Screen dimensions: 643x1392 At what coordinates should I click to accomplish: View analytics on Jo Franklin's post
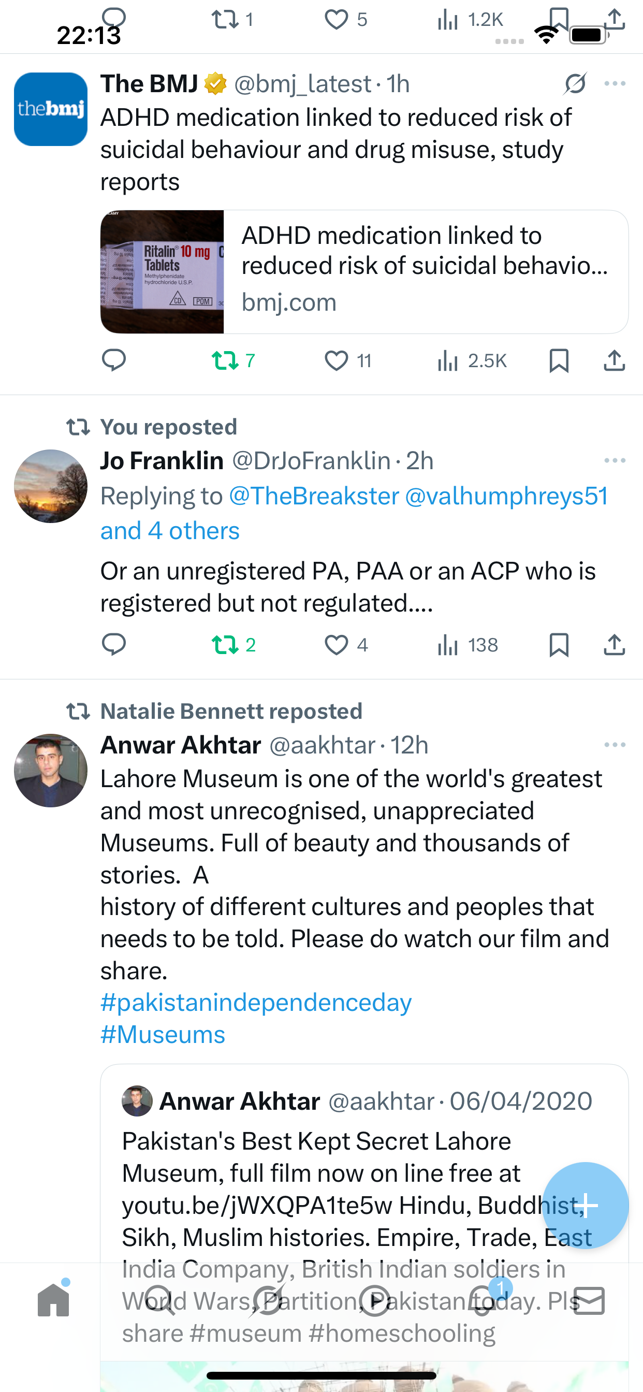468,645
